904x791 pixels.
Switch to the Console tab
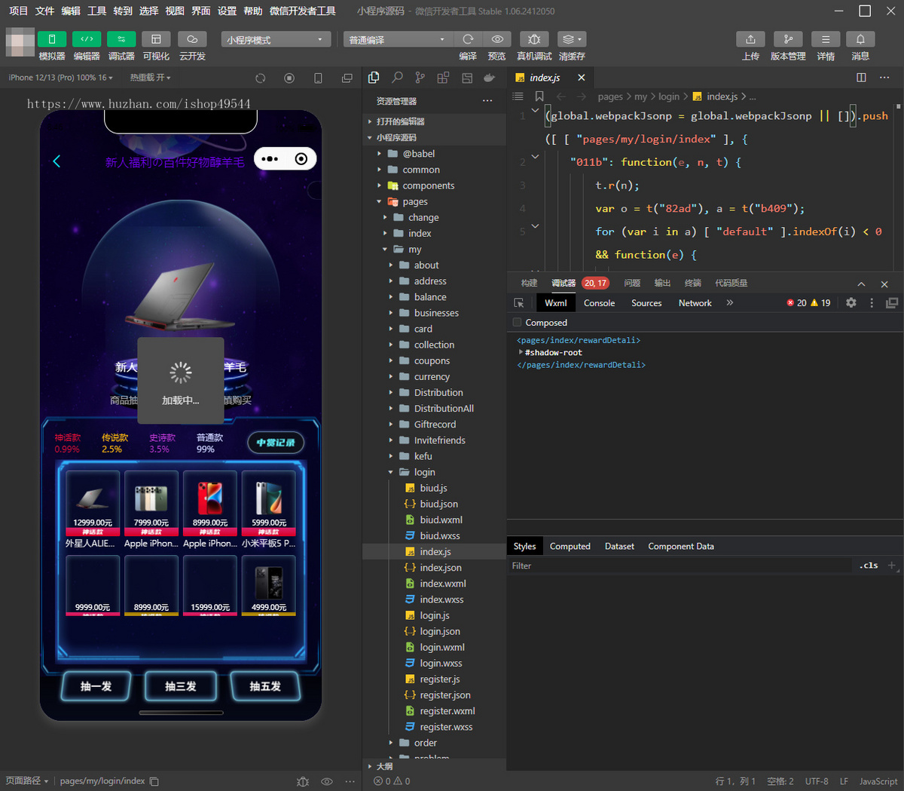pos(599,303)
